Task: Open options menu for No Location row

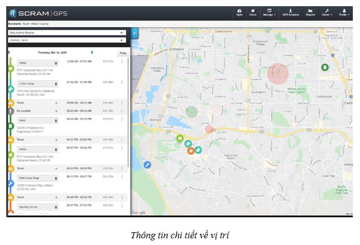Action: (122, 111)
